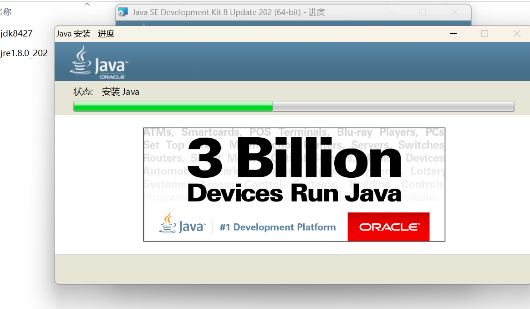
Task: Select the jre1.8.0_202 folder in file explorer
Action: 24,53
